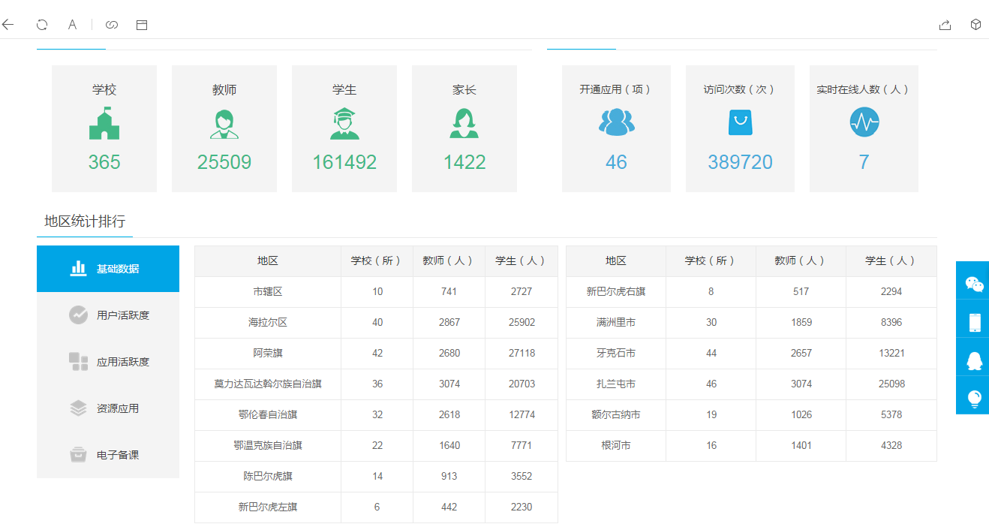The image size is (989, 524).
Task: Click the 访问次数 statistics card
Action: (x=740, y=128)
